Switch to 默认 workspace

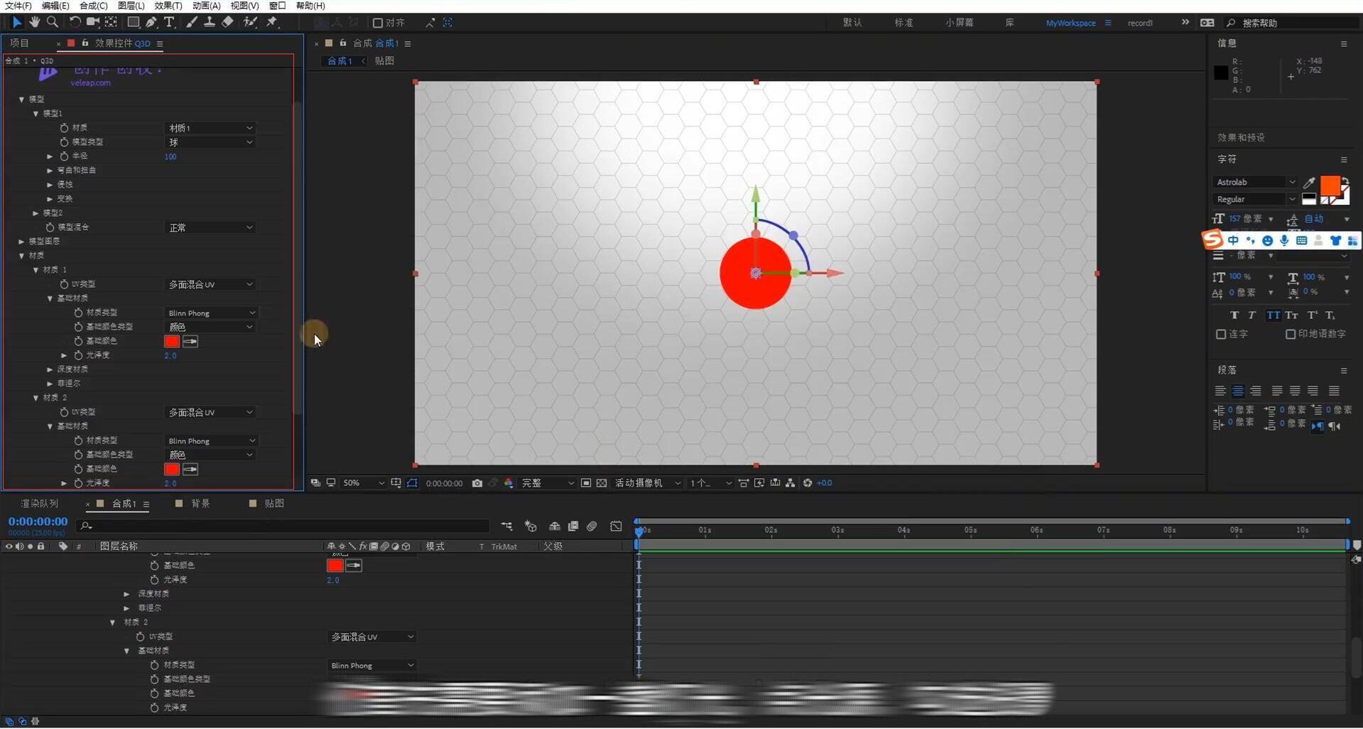click(852, 23)
